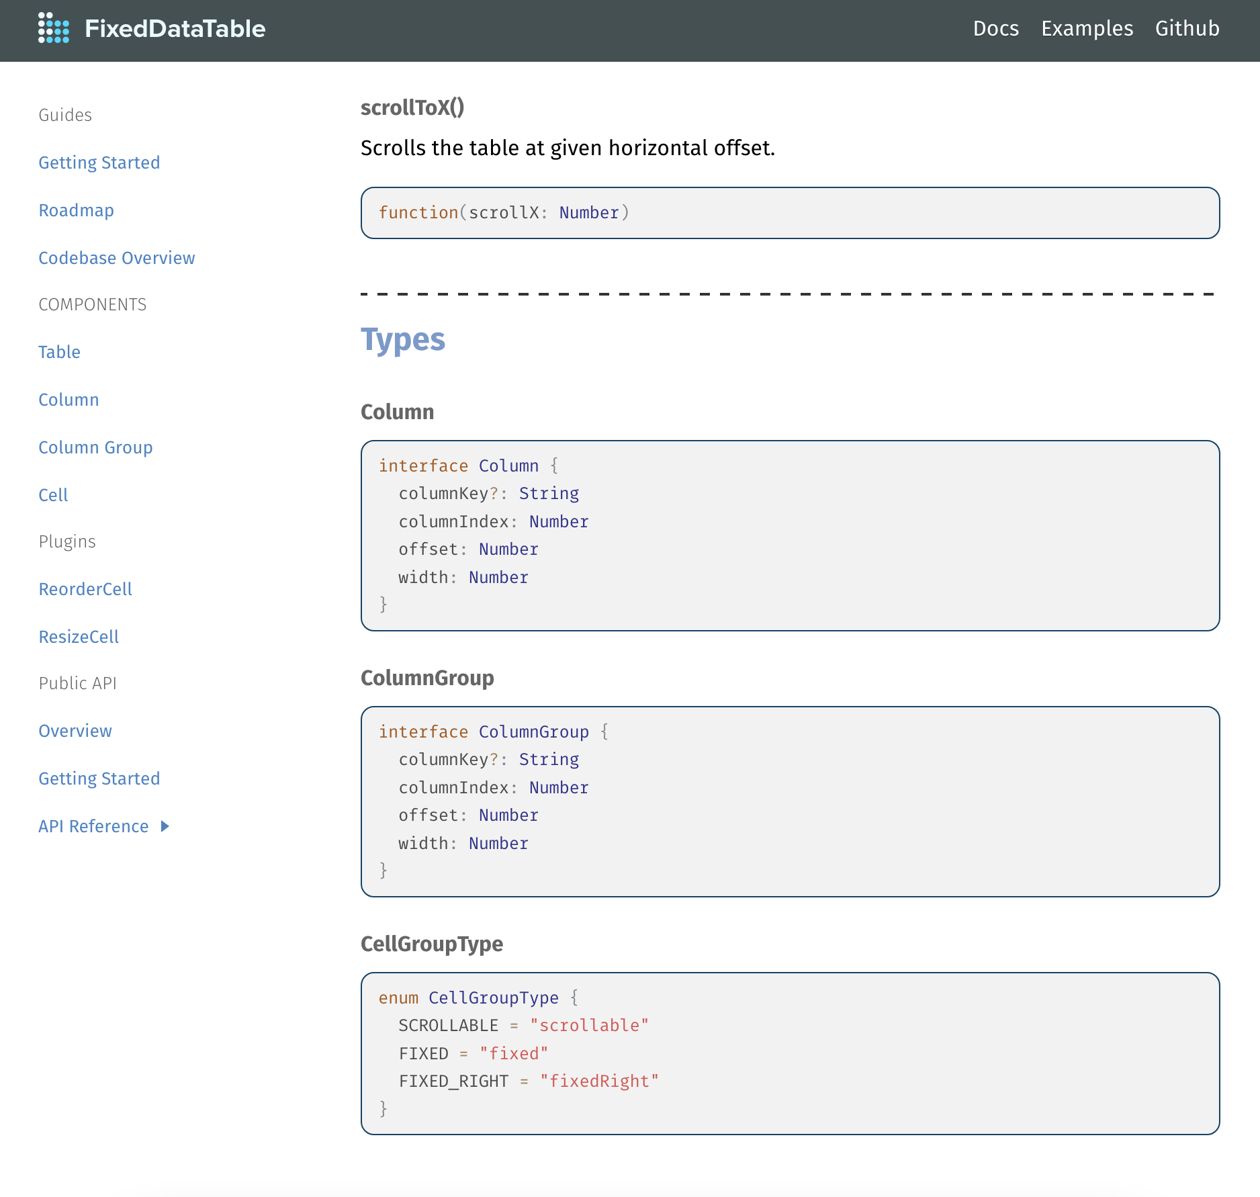Open Getting Started under Guides
The height and width of the screenshot is (1197, 1260).
point(99,163)
